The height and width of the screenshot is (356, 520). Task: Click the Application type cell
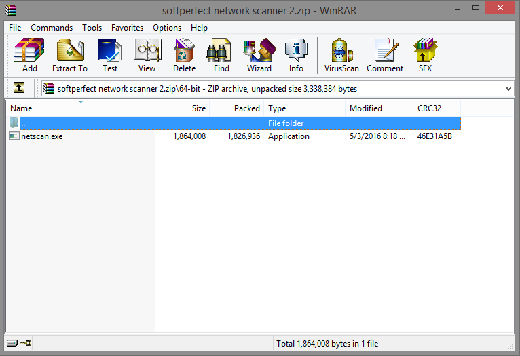[289, 136]
